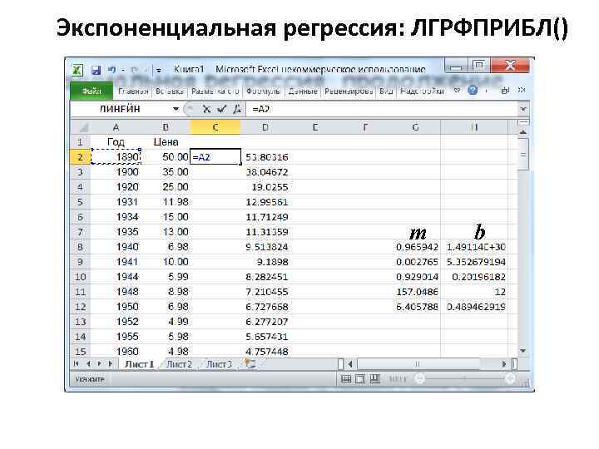This screenshot has width=599, height=449.
Task: Click the ЛИНЕЙН name box field
Action: (x=121, y=109)
